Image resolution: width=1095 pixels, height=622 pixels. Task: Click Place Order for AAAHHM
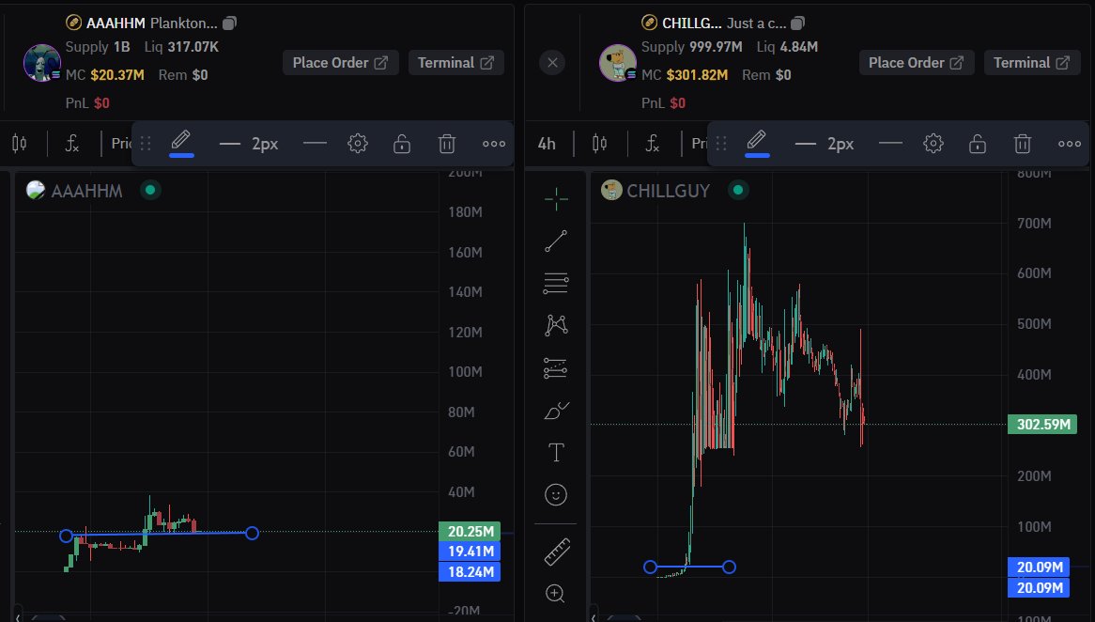pos(340,63)
